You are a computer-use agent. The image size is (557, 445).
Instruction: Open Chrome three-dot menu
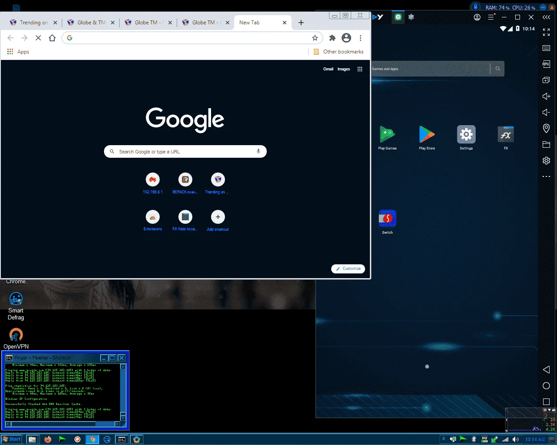click(x=360, y=38)
